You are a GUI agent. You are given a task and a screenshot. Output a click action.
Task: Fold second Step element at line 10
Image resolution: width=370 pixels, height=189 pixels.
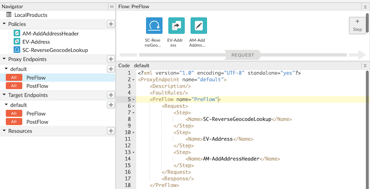pos(133,133)
